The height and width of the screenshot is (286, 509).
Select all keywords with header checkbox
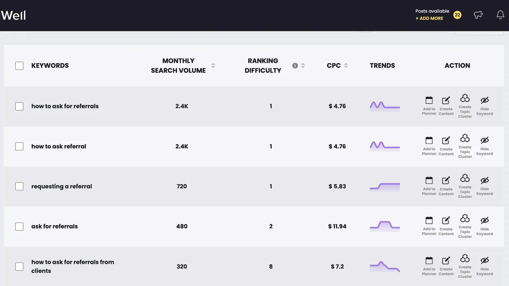point(19,66)
